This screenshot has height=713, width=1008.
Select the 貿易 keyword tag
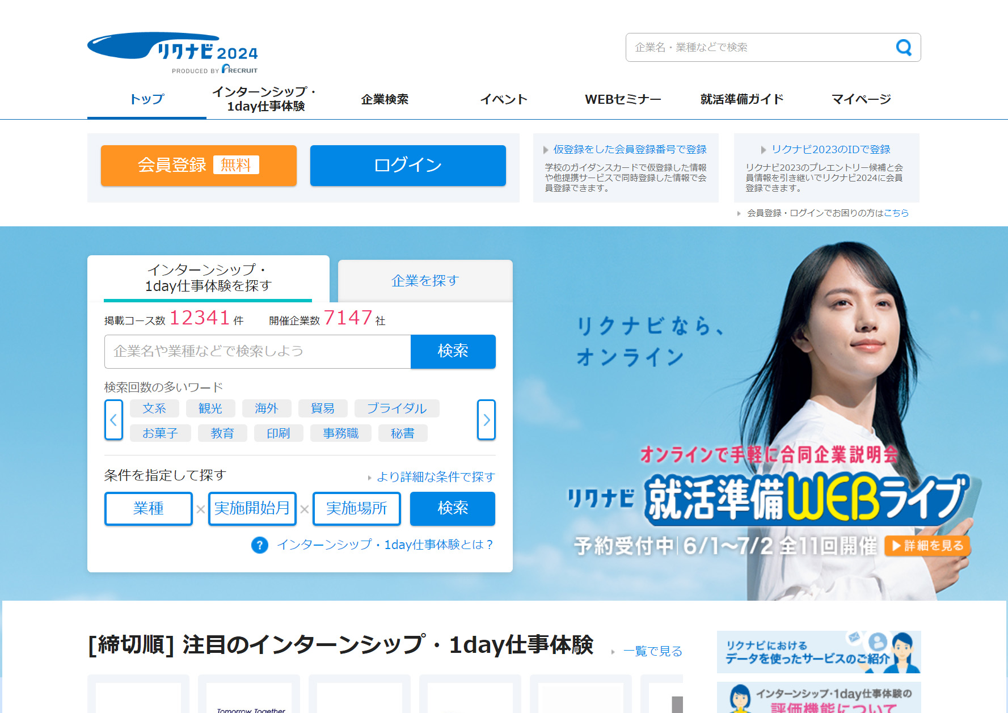pyautogui.click(x=323, y=408)
